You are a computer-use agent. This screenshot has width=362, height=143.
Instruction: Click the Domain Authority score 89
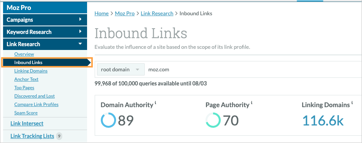tap(126, 121)
